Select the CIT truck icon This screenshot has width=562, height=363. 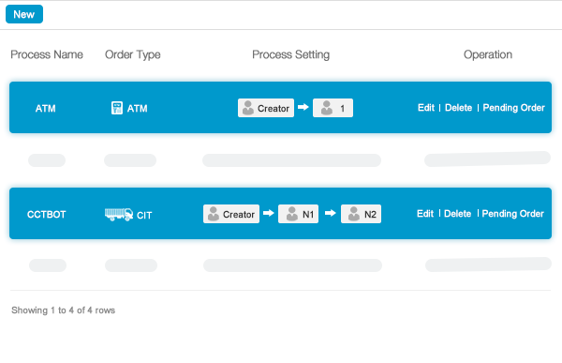point(119,215)
